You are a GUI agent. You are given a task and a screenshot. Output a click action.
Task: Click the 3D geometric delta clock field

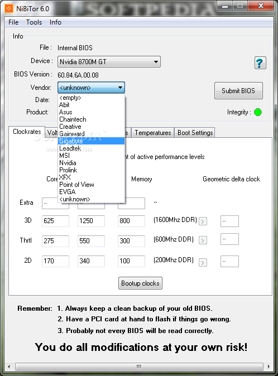click(x=229, y=221)
